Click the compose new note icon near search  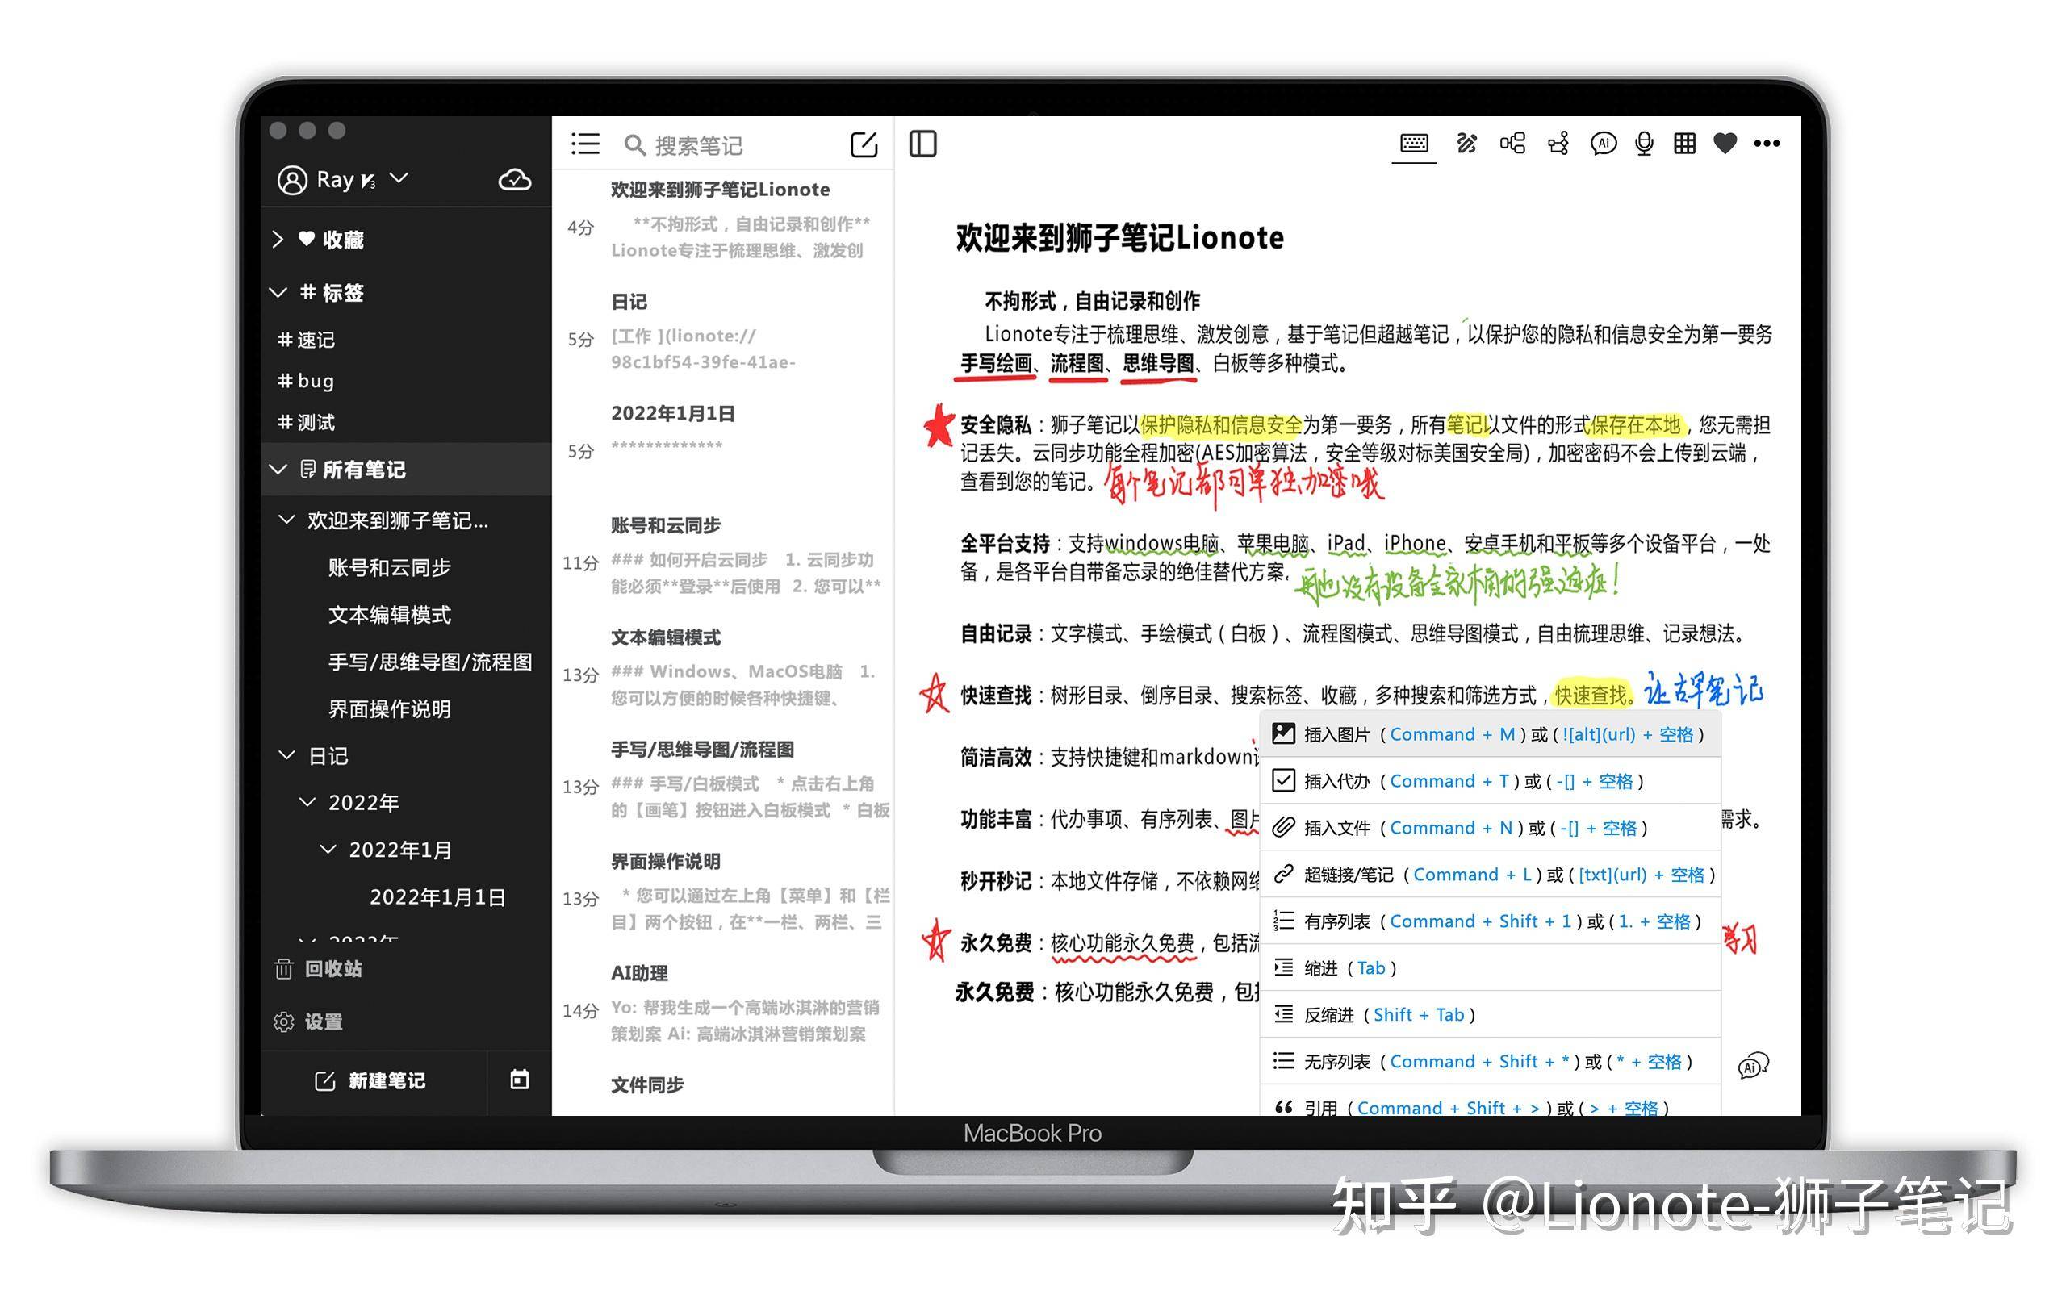864,144
